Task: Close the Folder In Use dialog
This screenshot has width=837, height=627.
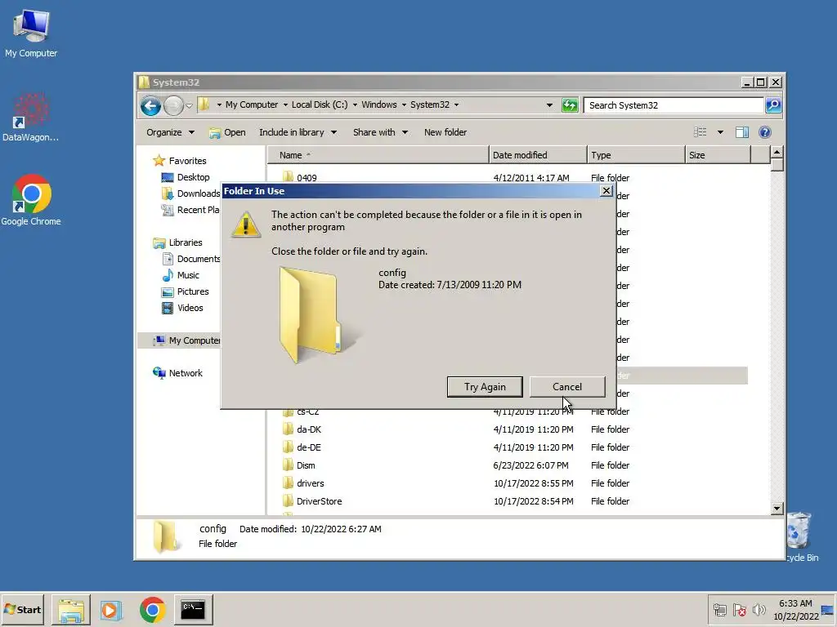Action: pyautogui.click(x=606, y=191)
